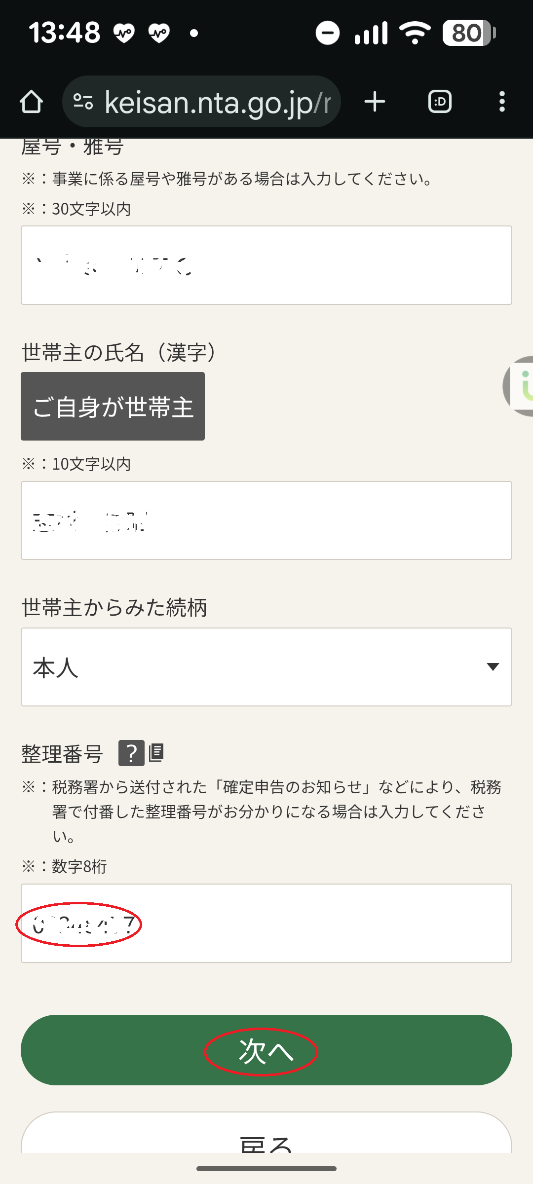Tap the keisan.nta.go.jp address bar

tap(217, 102)
